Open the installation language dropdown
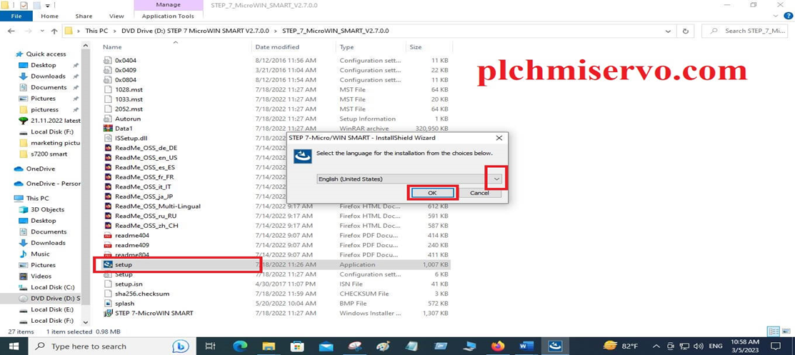This screenshot has width=795, height=355. click(x=497, y=179)
